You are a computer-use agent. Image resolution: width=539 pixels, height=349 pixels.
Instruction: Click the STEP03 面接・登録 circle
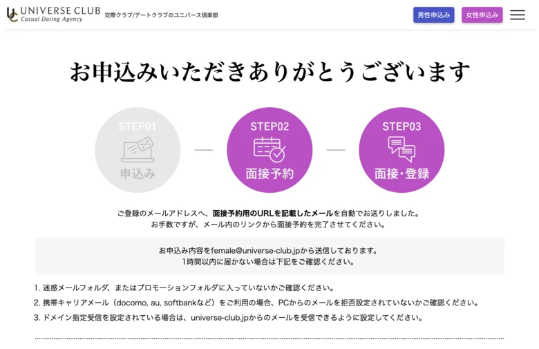pyautogui.click(x=401, y=150)
